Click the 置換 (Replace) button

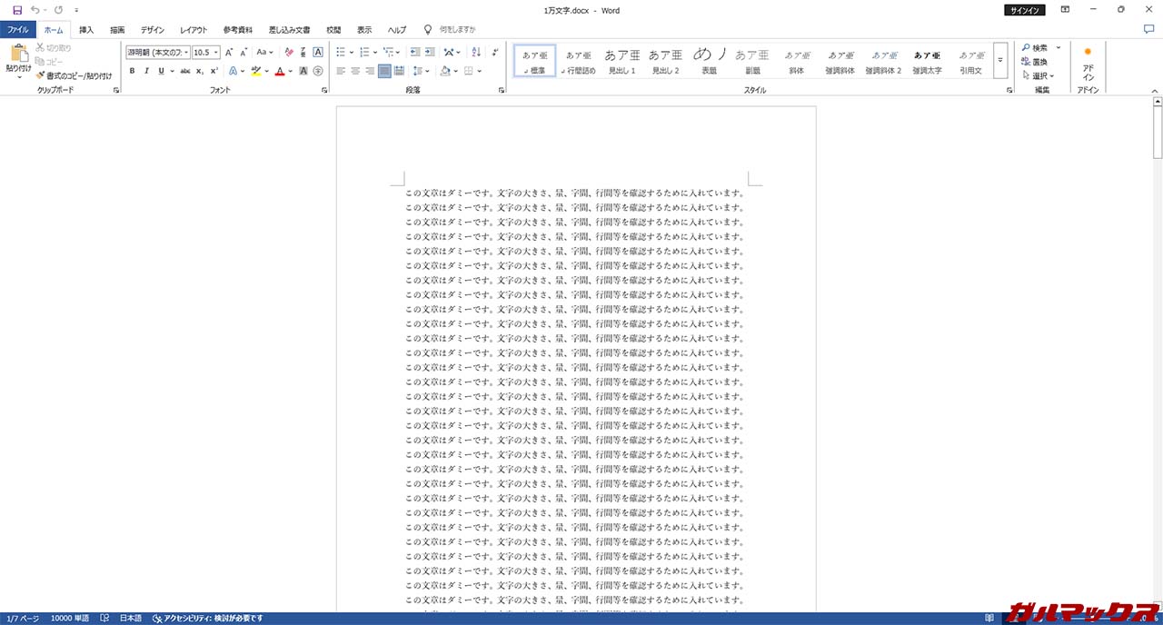(x=1035, y=62)
